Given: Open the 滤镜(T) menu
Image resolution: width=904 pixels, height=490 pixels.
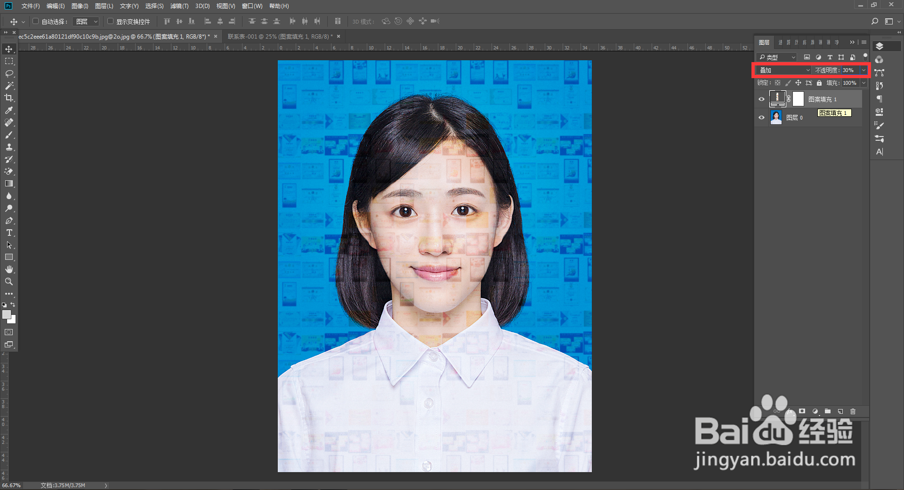Looking at the screenshot, I should coord(179,6).
